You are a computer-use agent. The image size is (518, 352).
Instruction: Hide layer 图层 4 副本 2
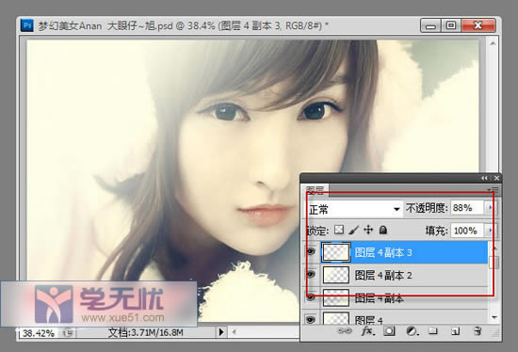(x=311, y=275)
